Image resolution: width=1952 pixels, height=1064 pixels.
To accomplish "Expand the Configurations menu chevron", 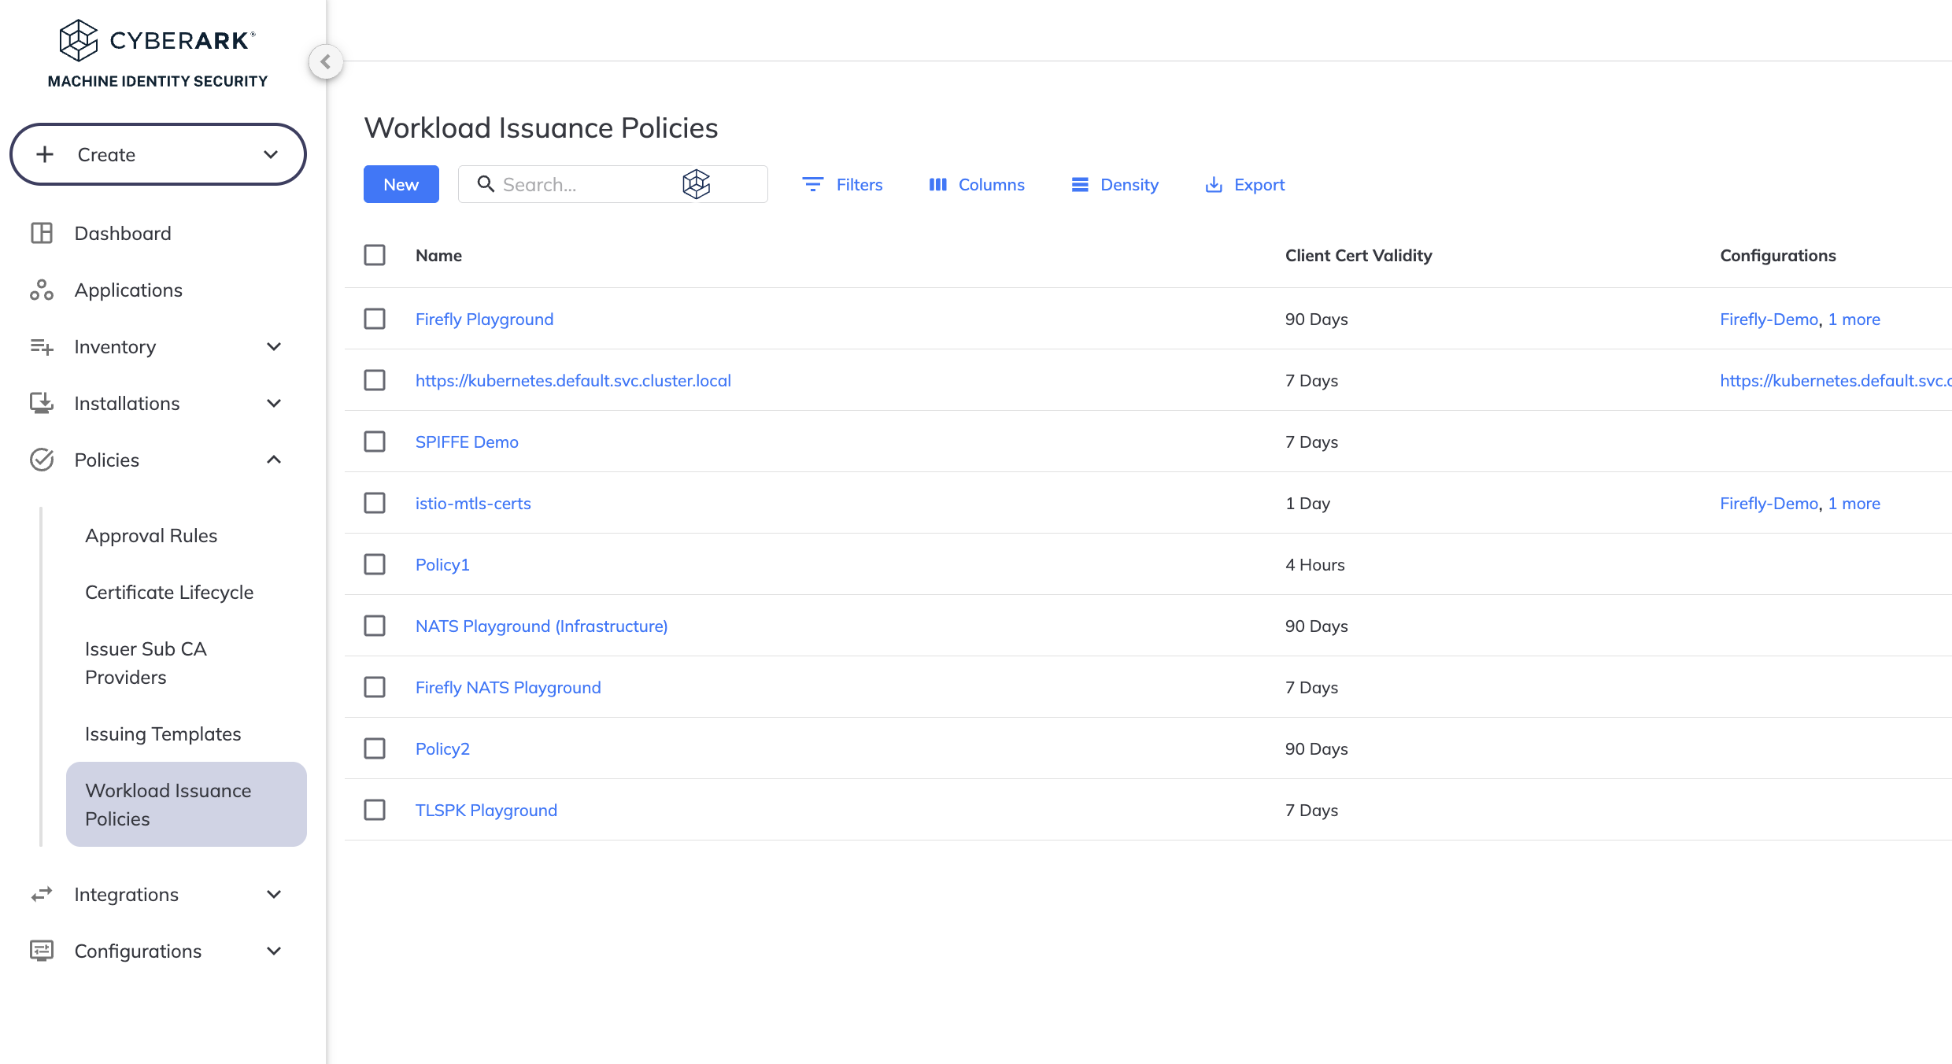I will point(274,951).
